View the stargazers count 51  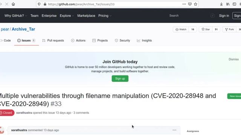[x=216, y=29]
